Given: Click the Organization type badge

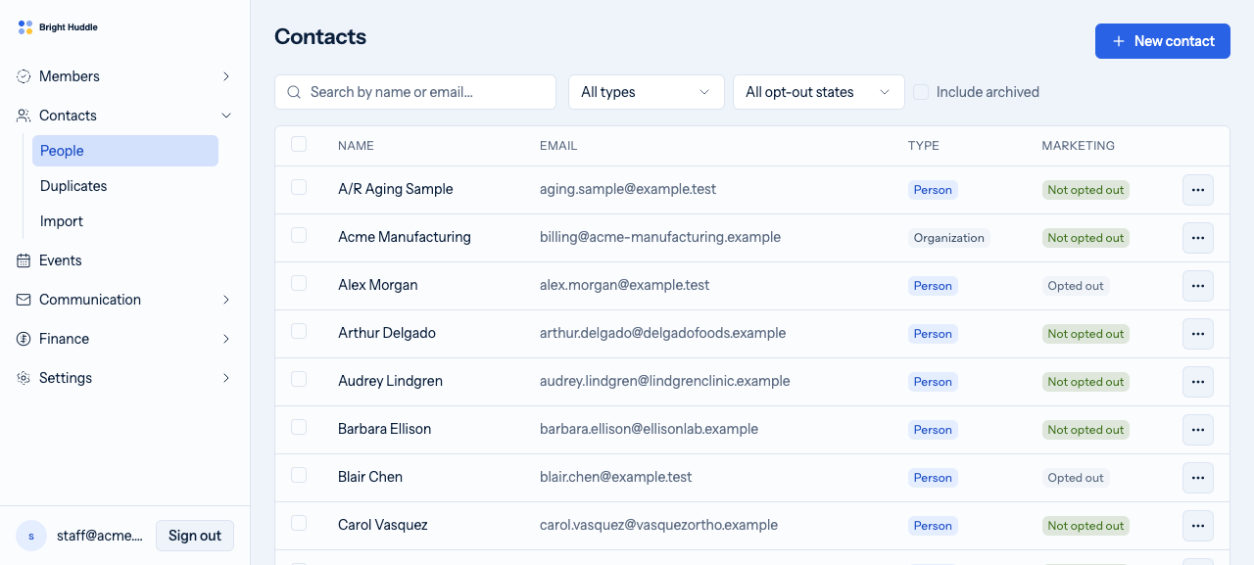Looking at the screenshot, I should (949, 238).
